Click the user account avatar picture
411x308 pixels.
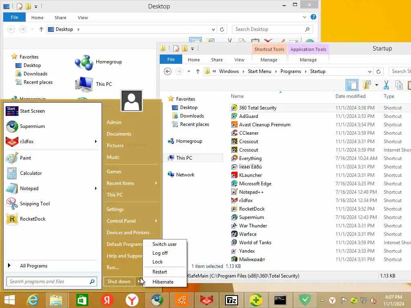coord(132,101)
